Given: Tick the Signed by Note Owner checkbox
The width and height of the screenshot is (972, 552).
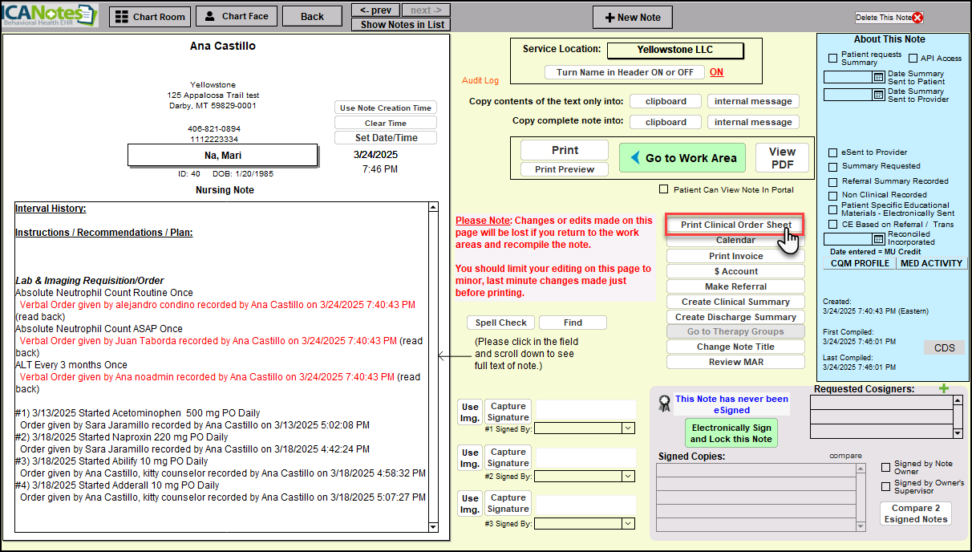Looking at the screenshot, I should [x=886, y=467].
